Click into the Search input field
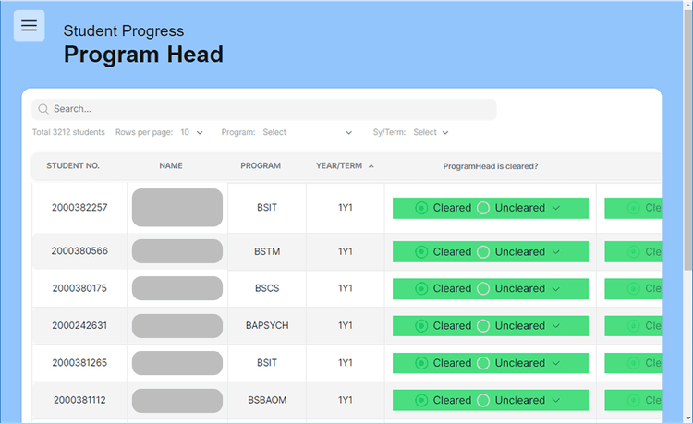Image resolution: width=693 pixels, height=424 pixels. point(268,109)
